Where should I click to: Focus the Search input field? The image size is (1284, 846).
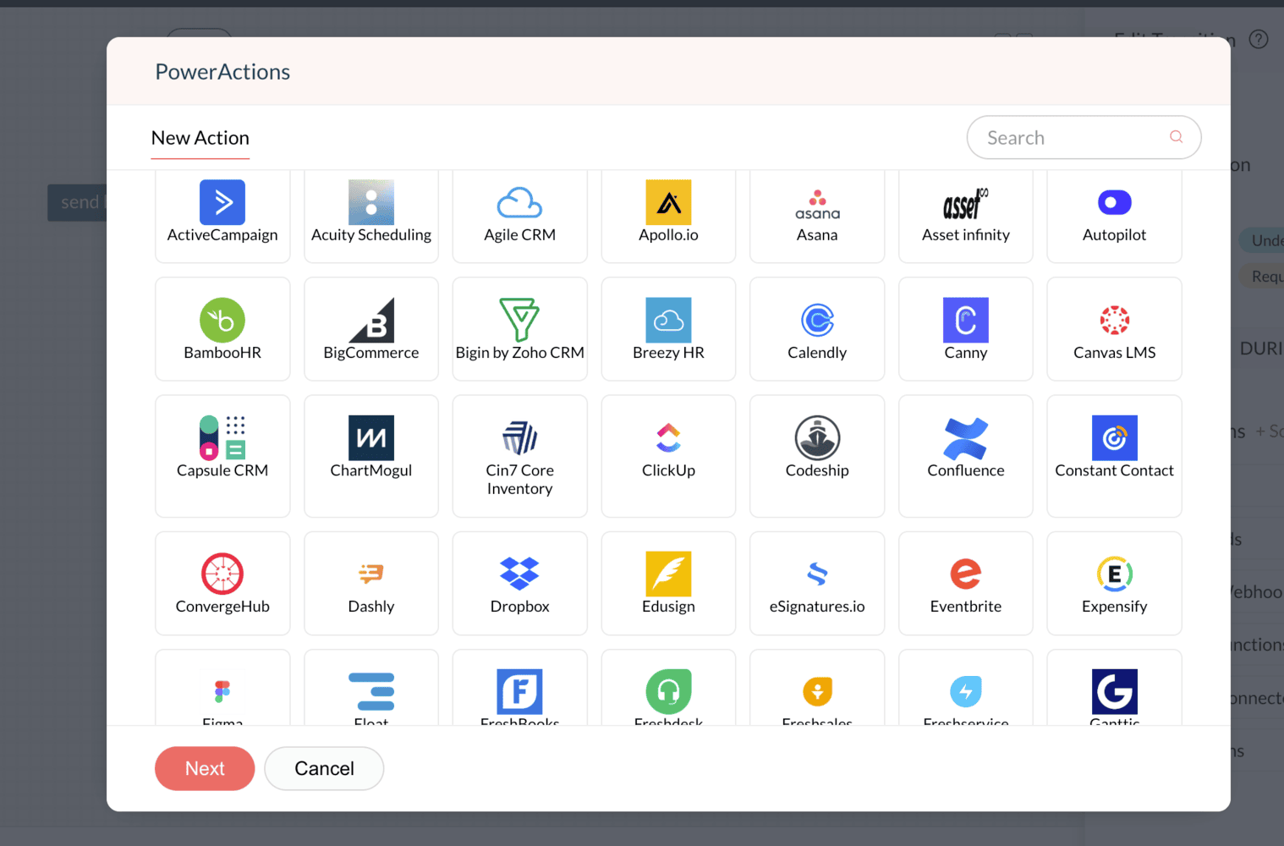click(x=1084, y=137)
